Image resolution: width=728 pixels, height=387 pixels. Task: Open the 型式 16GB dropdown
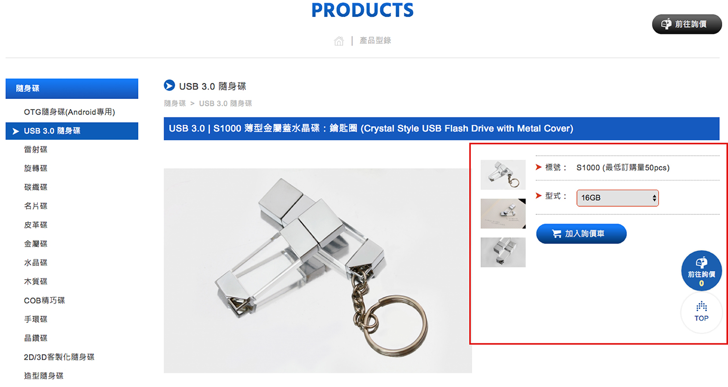pyautogui.click(x=617, y=198)
